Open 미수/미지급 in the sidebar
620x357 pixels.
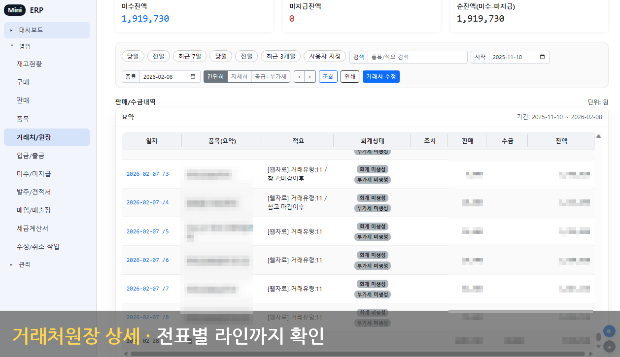click(x=47, y=173)
